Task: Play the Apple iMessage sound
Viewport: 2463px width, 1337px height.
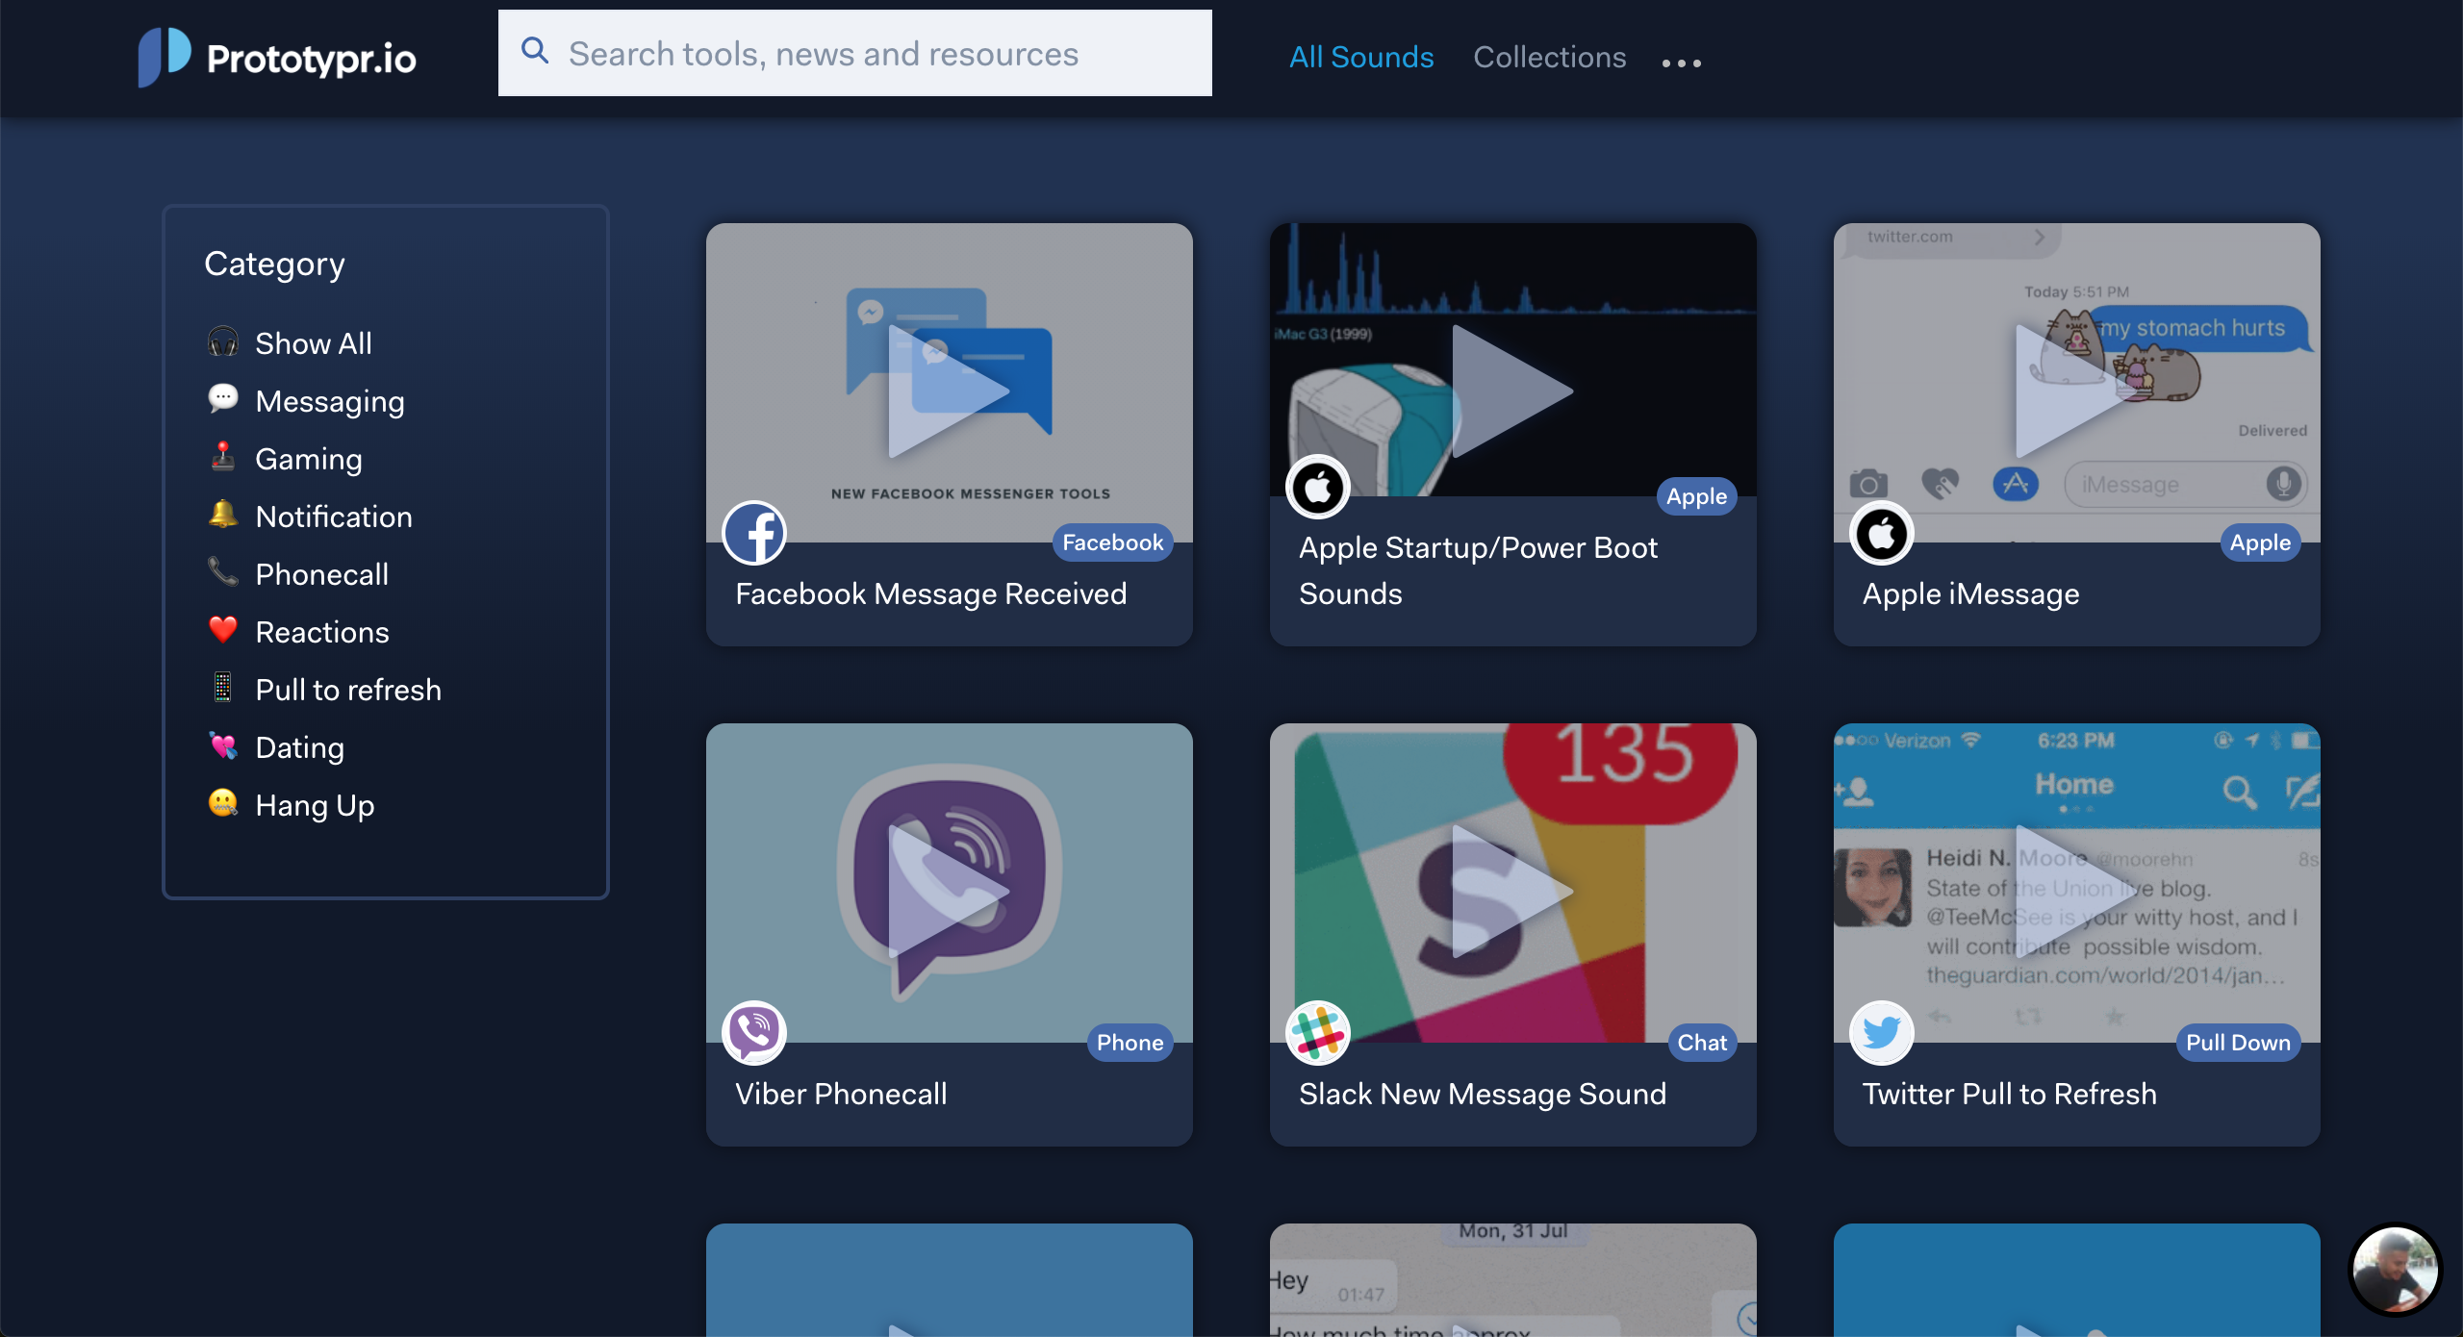Action: point(2075,391)
